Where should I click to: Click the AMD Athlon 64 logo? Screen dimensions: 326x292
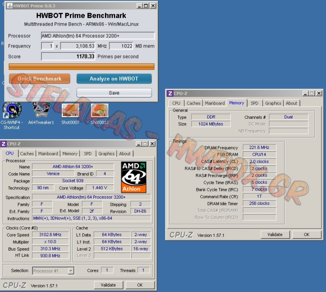134,177
